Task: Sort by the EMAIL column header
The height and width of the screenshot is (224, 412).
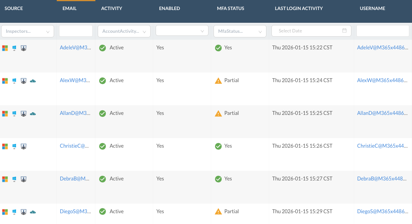Action: 70,8
